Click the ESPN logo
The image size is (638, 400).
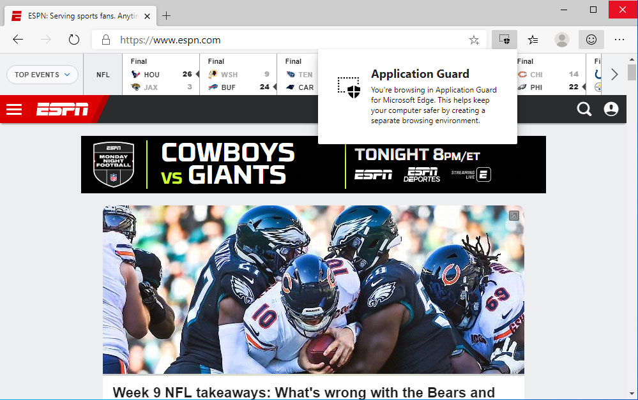tap(62, 109)
